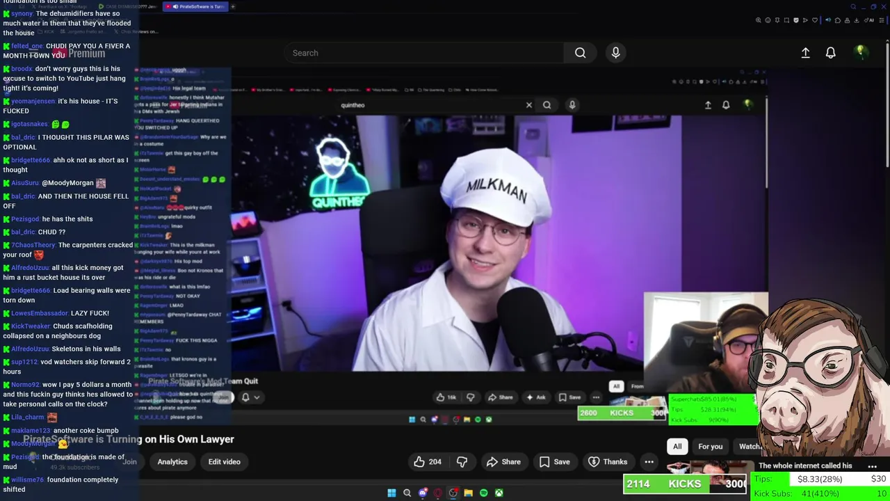Open the recommended video thumbnail below the chips
The image size is (890, 501).
(709, 468)
